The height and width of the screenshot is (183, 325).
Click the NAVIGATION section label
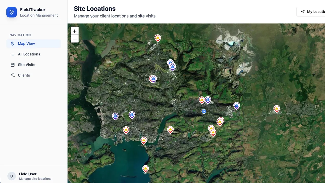pyautogui.click(x=20, y=35)
